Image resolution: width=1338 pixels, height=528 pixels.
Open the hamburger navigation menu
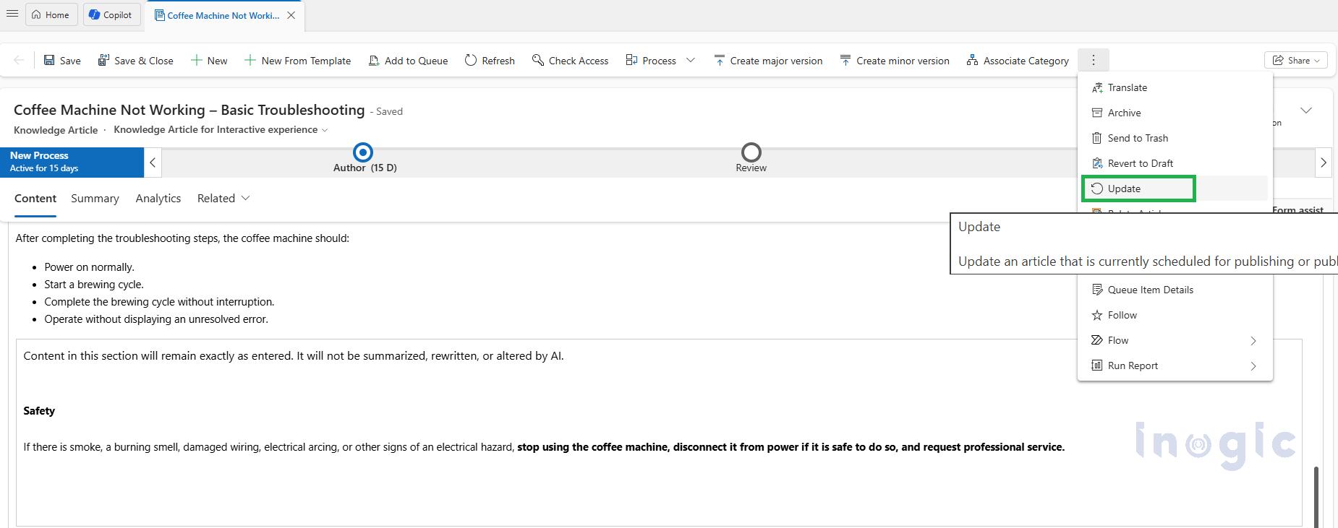(x=12, y=14)
